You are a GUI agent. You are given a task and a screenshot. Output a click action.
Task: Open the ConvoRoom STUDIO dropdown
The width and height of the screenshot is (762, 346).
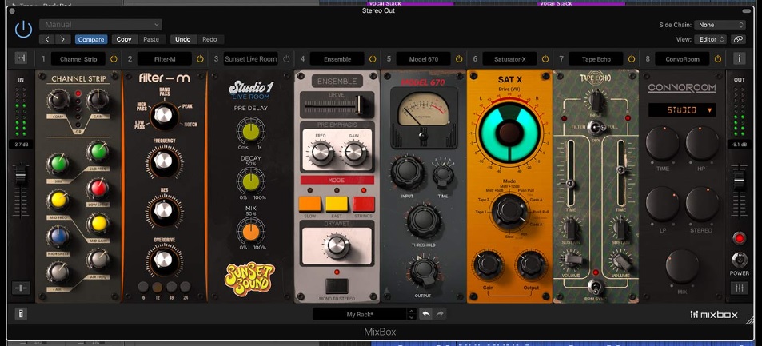[682, 110]
